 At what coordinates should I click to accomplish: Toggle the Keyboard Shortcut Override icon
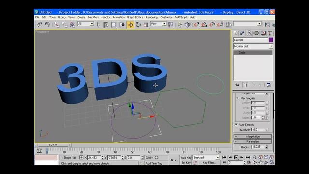188,25
